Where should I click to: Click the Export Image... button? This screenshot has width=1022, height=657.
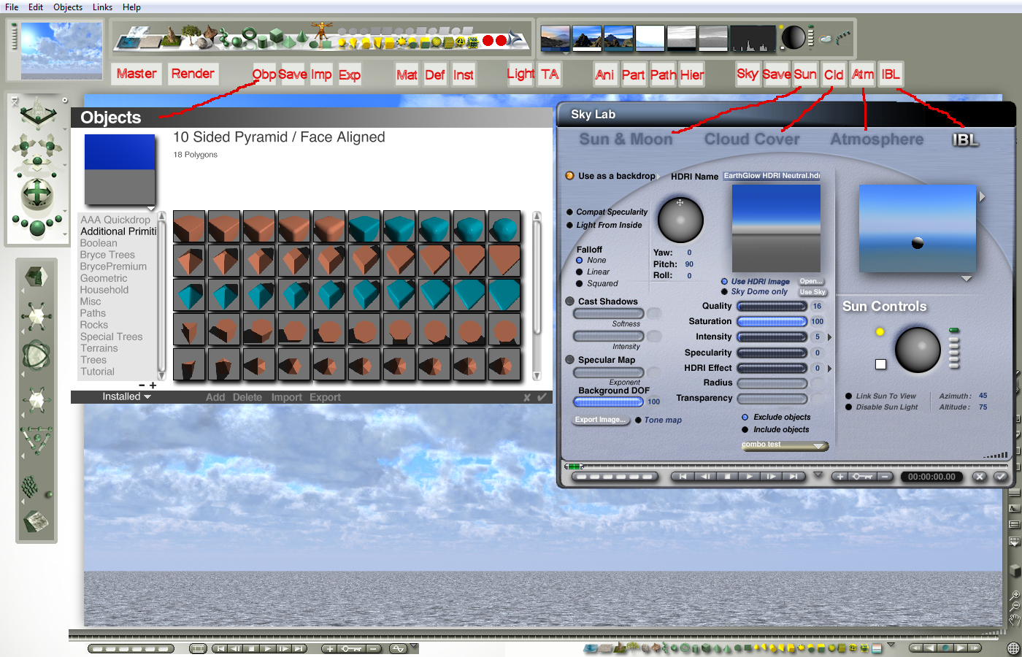[600, 420]
